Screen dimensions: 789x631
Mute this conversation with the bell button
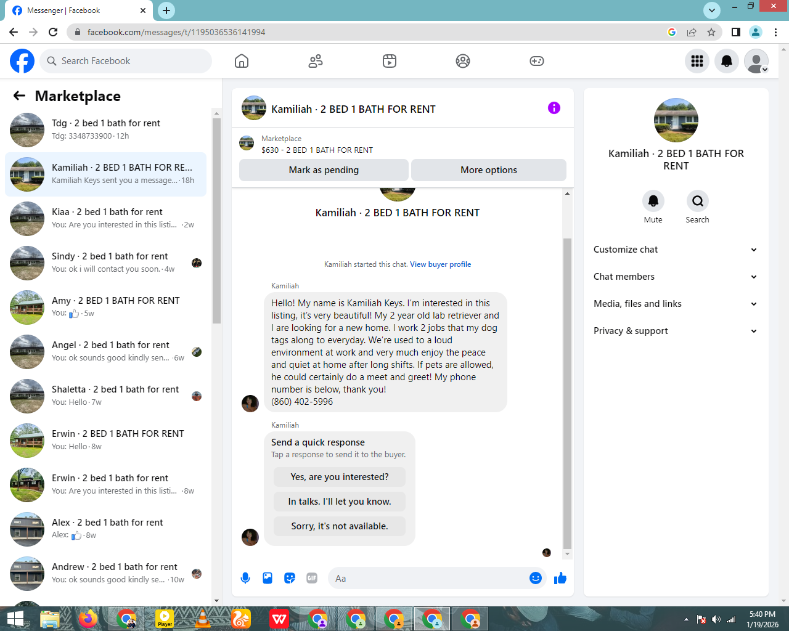coord(653,201)
